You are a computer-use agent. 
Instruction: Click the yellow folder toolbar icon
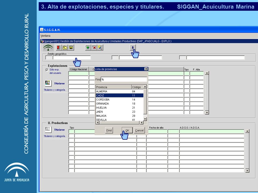pyautogui.click(x=65, y=48)
